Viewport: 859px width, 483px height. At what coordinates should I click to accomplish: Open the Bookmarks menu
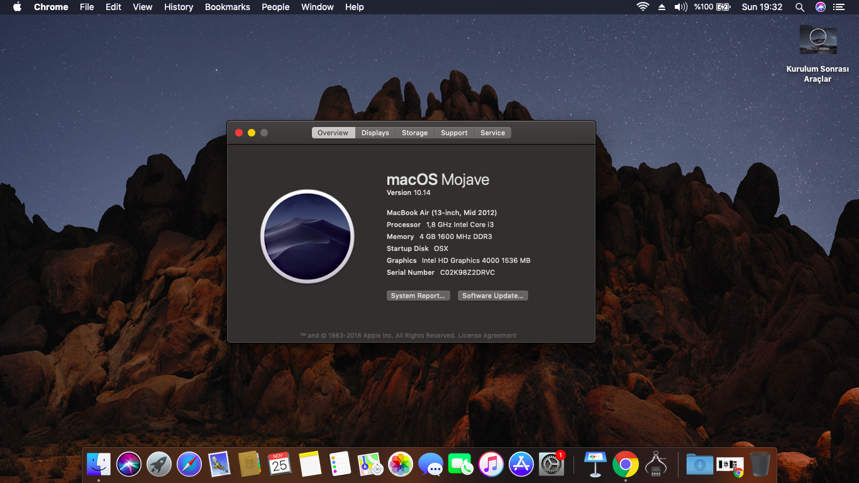click(227, 7)
